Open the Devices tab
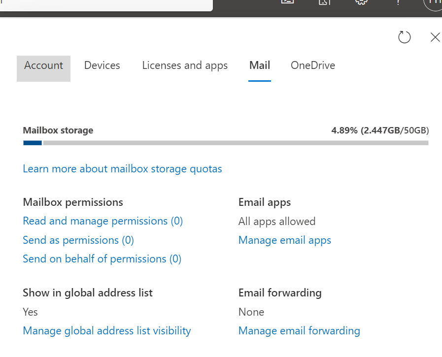Screen dimensions: 442x357 102,65
